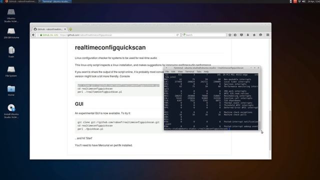This screenshot has width=320, height=180.
Task: Click the highlighted git clone line in the first code block
Action: point(118,85)
